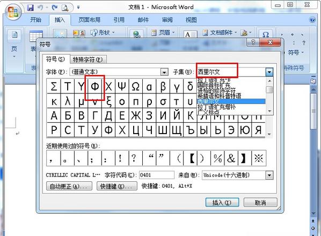Collapse the 子集 subset dropdown arrow

pyautogui.click(x=269, y=72)
